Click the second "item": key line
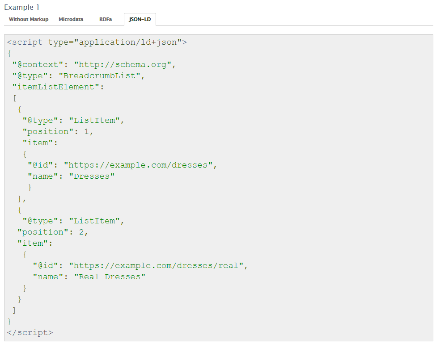The height and width of the screenshot is (344, 436). pos(35,243)
